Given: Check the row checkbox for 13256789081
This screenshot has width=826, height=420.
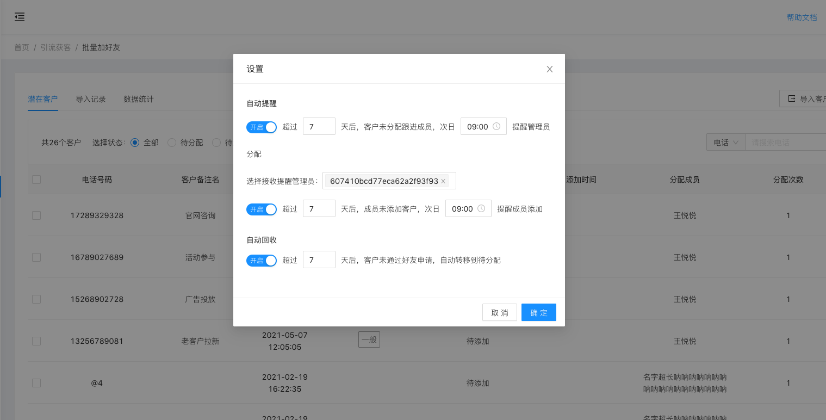Looking at the screenshot, I should [36, 341].
